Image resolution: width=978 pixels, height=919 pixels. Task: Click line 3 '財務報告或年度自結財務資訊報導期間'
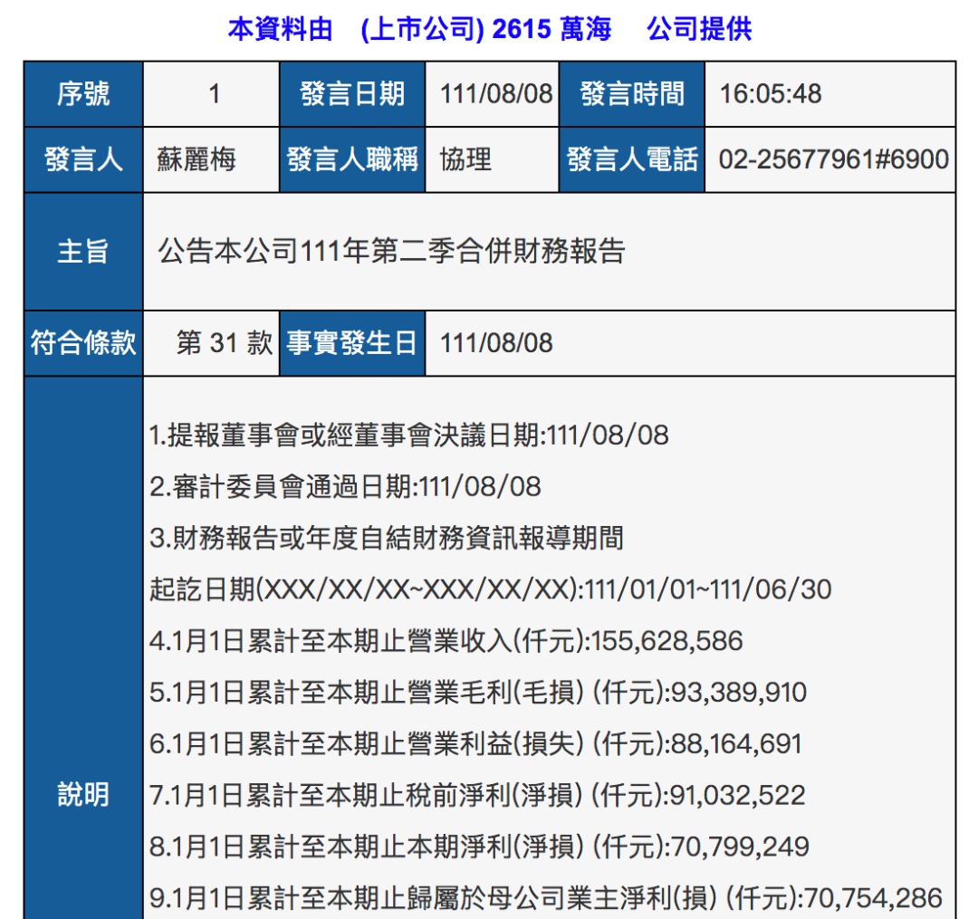[x=387, y=538]
